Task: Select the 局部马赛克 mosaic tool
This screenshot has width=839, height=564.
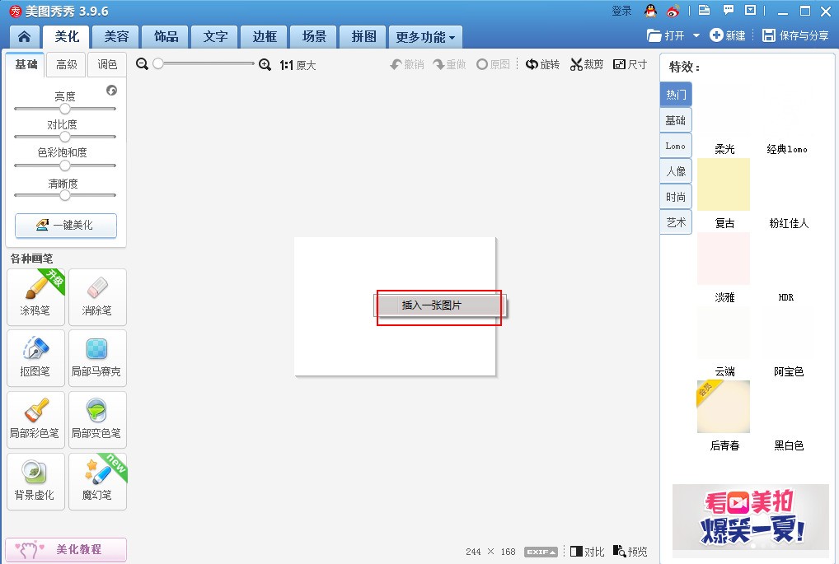Action: [x=97, y=358]
